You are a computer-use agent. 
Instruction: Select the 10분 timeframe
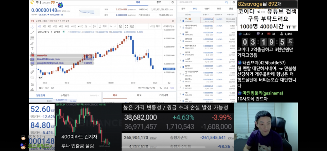[x=55, y=27]
